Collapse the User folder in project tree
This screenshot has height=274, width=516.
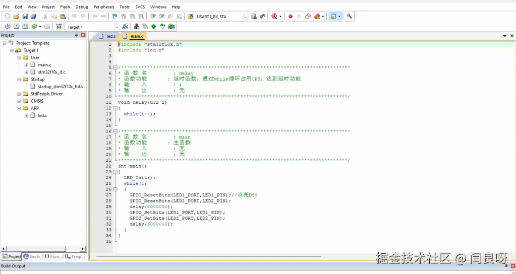pyautogui.click(x=19, y=57)
